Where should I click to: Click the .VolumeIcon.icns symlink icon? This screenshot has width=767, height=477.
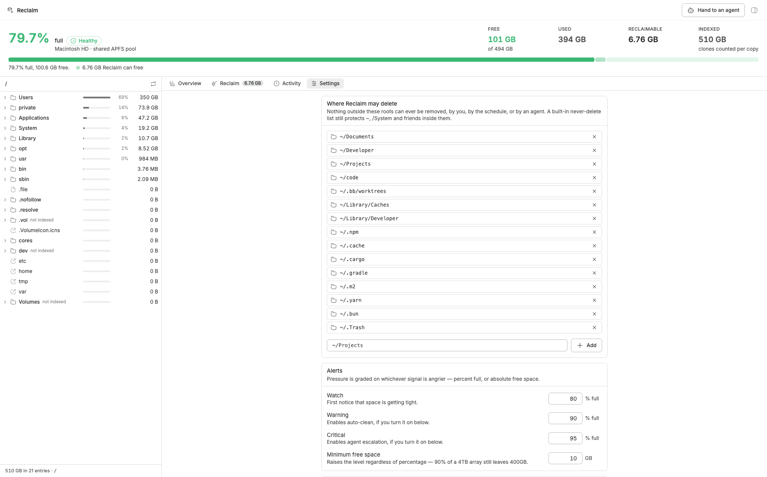[x=13, y=230]
